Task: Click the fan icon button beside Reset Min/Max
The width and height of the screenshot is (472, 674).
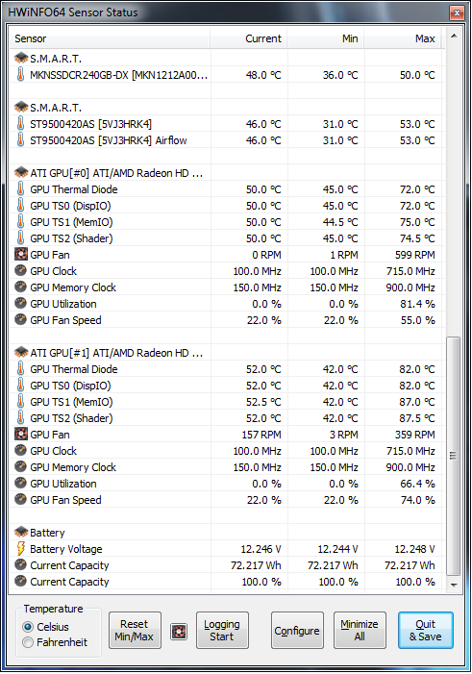Action: click(179, 632)
